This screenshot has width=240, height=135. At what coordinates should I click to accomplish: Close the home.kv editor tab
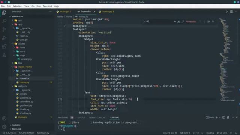click(x=94, y=12)
